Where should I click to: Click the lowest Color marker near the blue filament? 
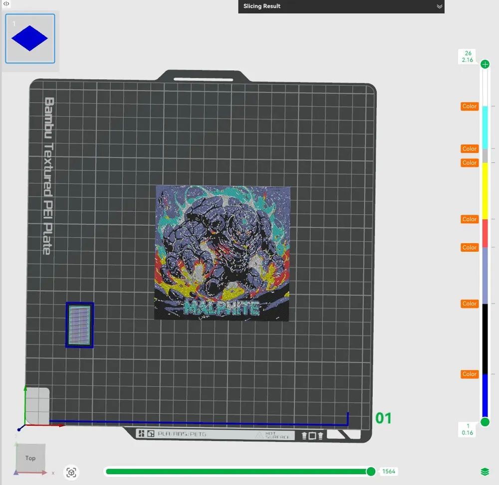point(469,374)
